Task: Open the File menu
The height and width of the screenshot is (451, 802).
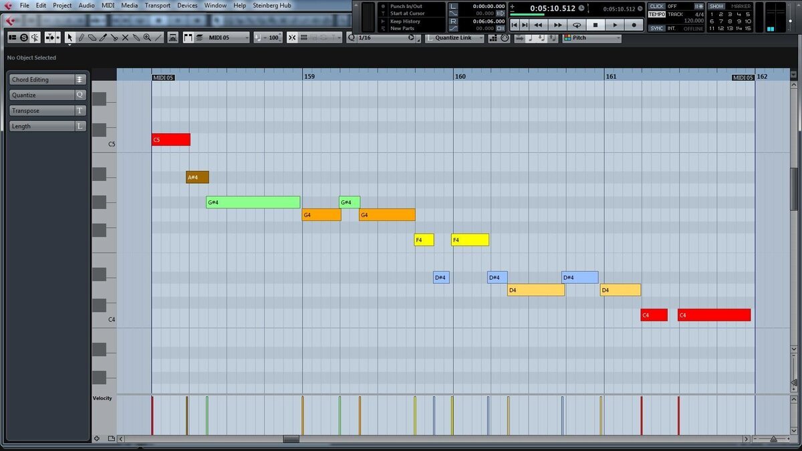Action: pyautogui.click(x=25, y=5)
